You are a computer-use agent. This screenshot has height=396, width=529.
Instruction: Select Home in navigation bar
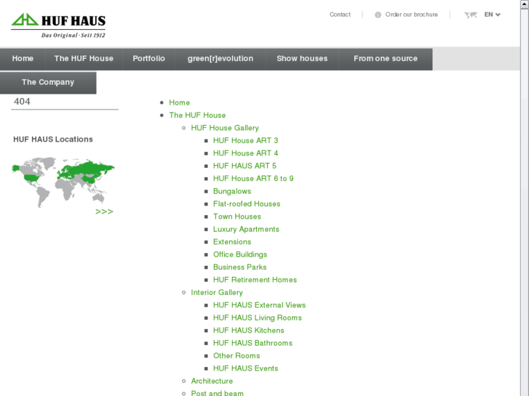click(x=23, y=59)
